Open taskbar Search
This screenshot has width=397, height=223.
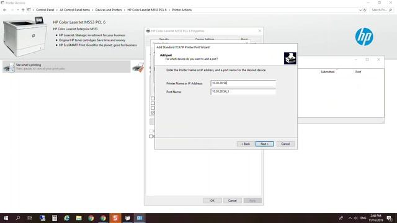[x=18, y=218]
